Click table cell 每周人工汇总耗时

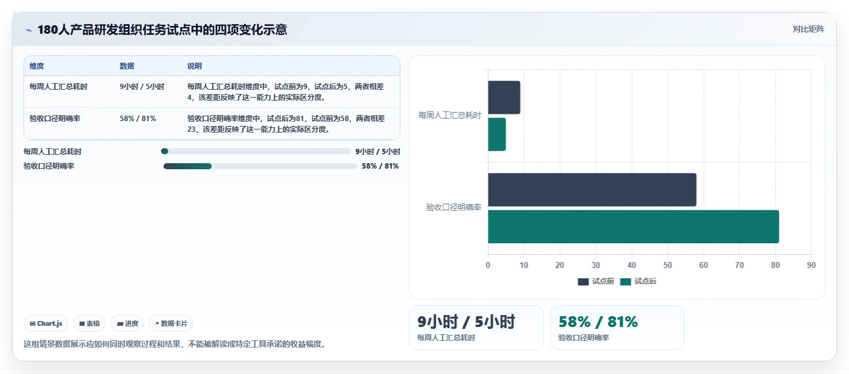click(58, 87)
